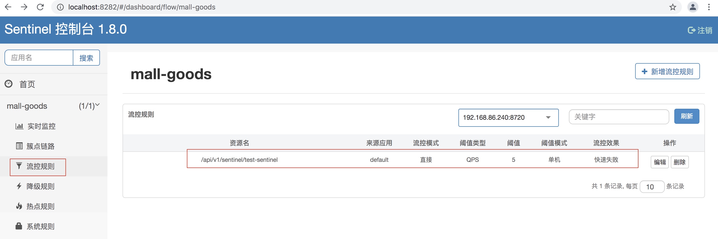Click 编辑 for the test-sentinel rule
718x239 pixels.
(660, 162)
